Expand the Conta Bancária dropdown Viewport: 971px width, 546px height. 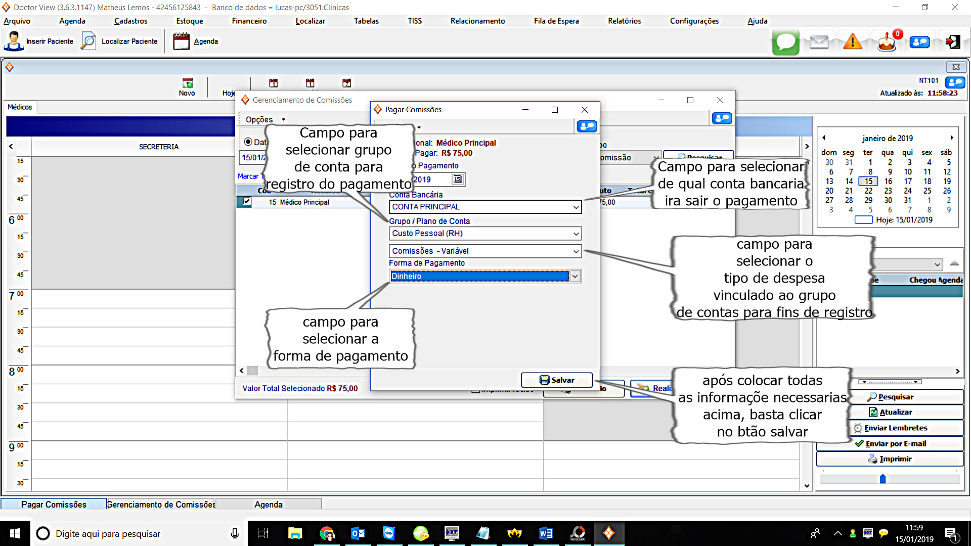pyautogui.click(x=576, y=207)
